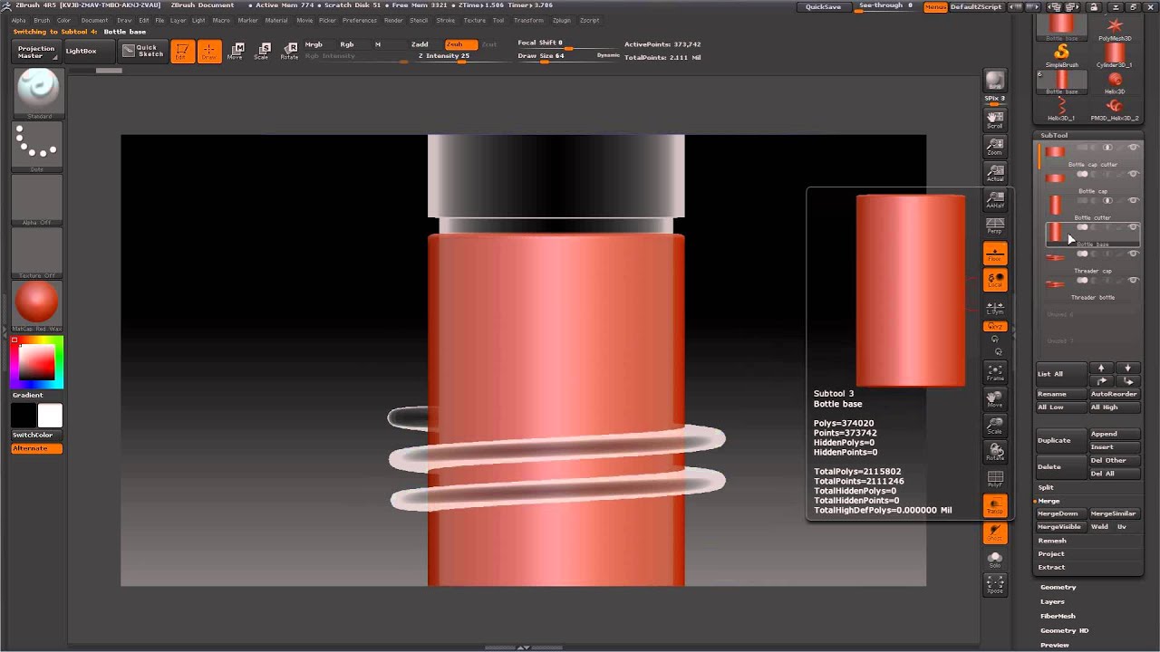This screenshot has width=1160, height=652.
Task: Open the Standard brush selector
Action: (x=38, y=93)
